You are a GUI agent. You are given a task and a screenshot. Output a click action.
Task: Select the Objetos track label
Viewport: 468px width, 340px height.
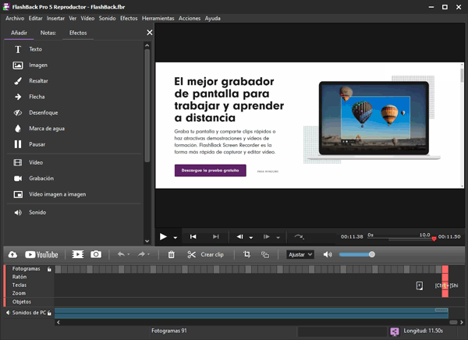[x=22, y=302]
